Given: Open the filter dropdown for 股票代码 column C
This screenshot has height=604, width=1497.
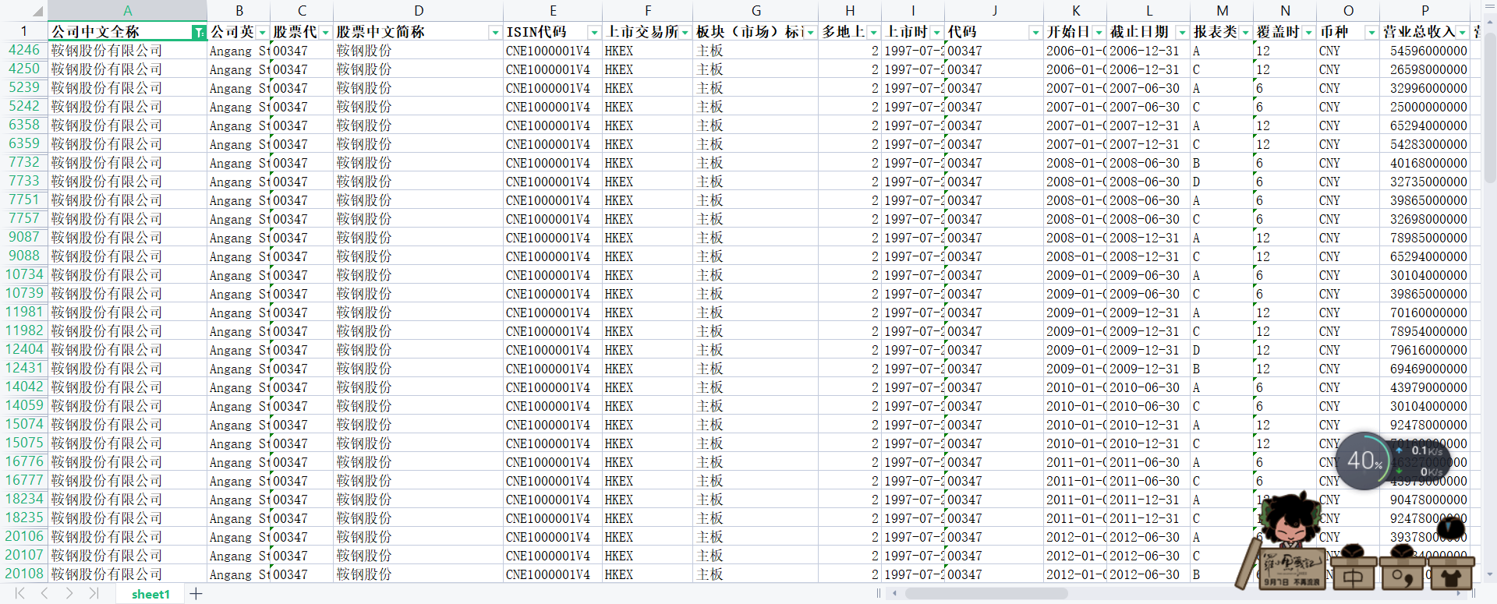Looking at the screenshot, I should 326,33.
